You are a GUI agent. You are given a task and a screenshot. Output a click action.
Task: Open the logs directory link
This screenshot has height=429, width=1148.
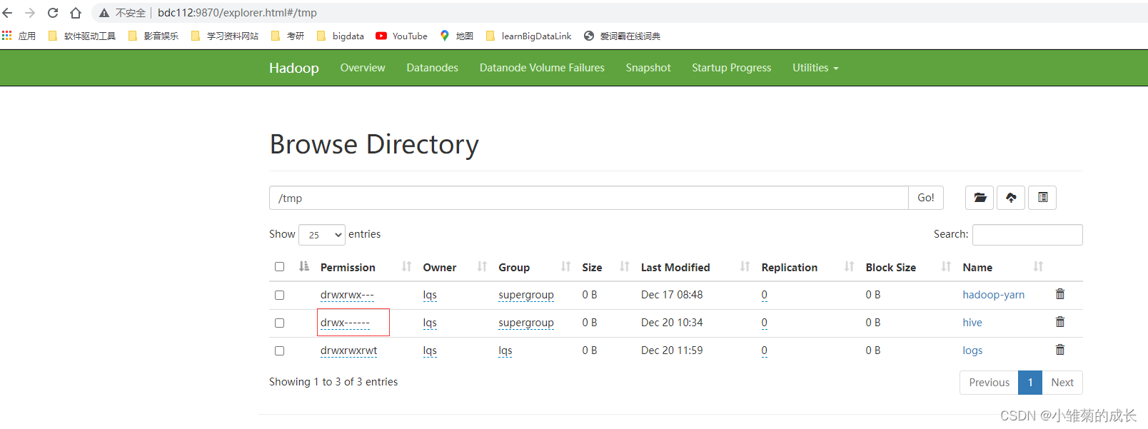click(972, 350)
